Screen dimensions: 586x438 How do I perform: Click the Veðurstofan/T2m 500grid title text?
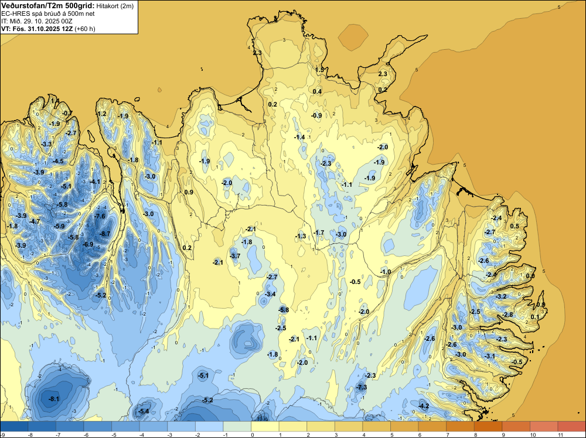coord(48,6)
